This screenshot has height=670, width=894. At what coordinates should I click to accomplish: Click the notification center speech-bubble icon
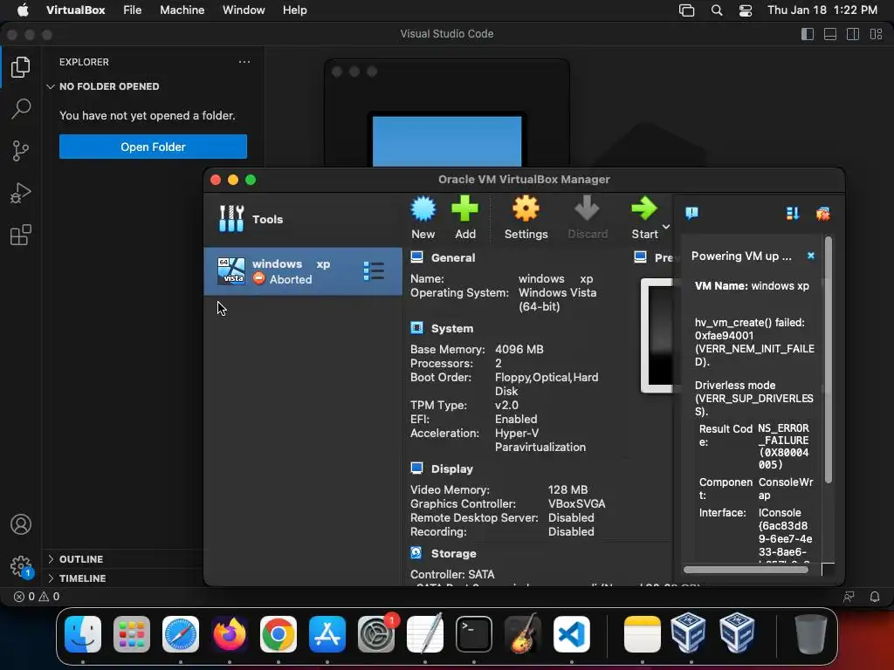(691, 213)
